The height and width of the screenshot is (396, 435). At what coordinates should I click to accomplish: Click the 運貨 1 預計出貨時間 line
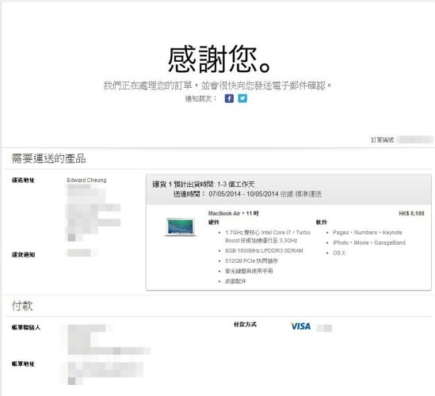[204, 185]
